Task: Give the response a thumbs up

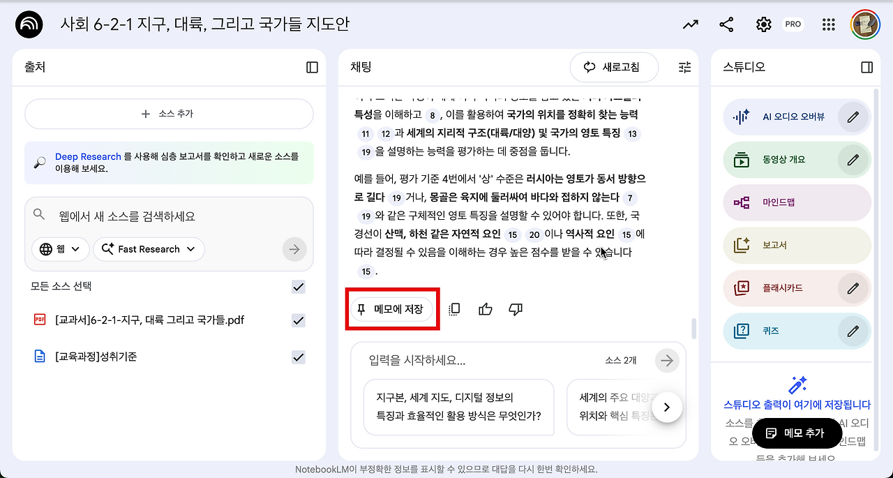Action: point(486,309)
